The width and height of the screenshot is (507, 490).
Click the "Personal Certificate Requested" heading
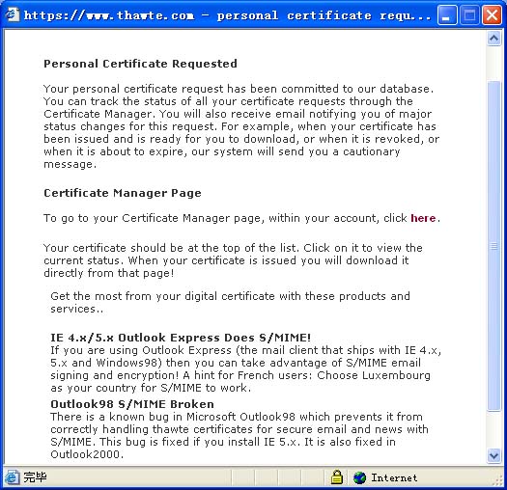coord(140,64)
